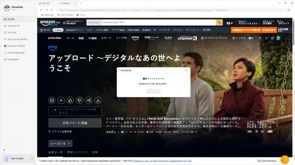Close the Amazon browser tab
The width and height of the screenshot is (295, 165).
click(x=75, y=3)
